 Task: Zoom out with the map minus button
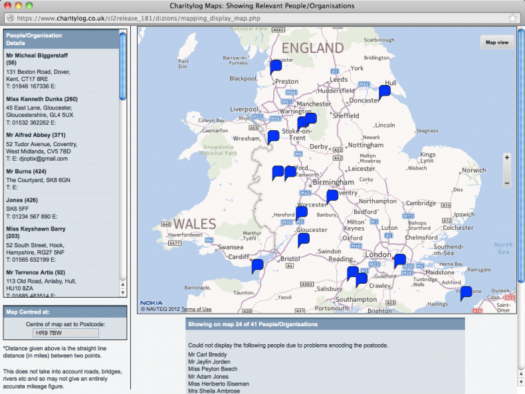point(507,183)
